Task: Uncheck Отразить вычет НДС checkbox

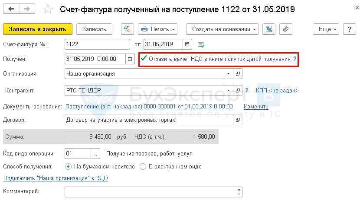Action: [x=144, y=59]
